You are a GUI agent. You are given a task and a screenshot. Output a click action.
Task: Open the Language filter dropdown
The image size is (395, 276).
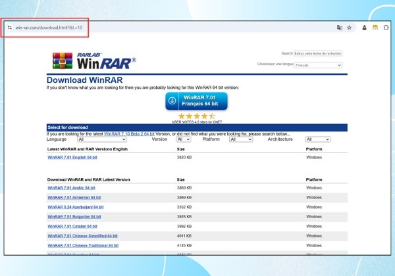[102, 139]
